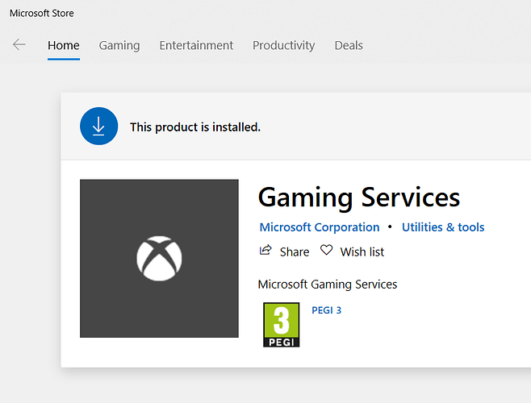Screen dimensions: 531x403
Task: Click the Wish list heart icon
Action: point(327,250)
